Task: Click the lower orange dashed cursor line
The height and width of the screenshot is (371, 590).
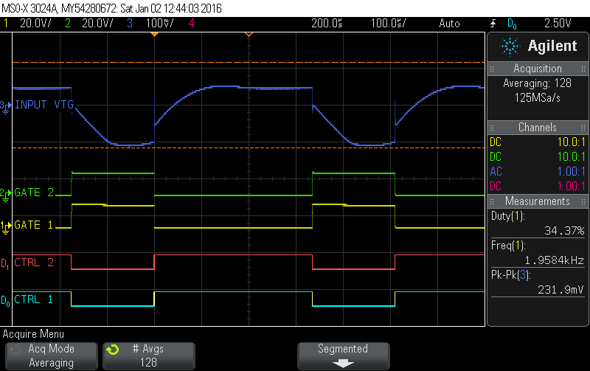Action: (249, 148)
